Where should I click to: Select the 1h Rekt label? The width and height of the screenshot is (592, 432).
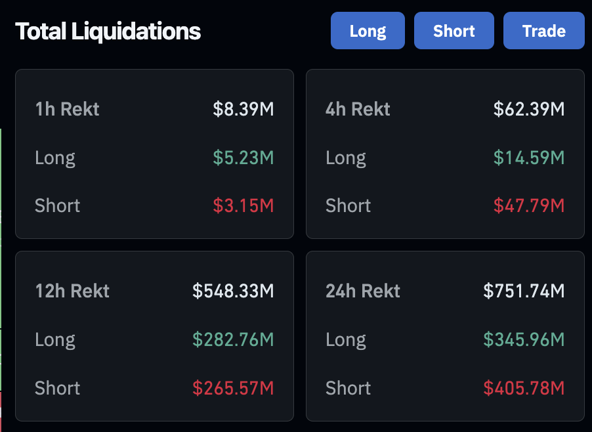pyautogui.click(x=67, y=109)
